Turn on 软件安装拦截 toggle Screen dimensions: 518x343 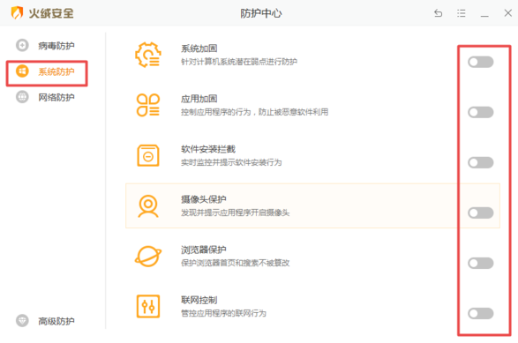click(x=481, y=162)
